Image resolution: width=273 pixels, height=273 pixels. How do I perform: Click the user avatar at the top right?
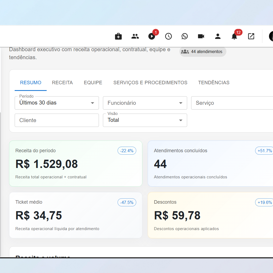pyautogui.click(x=271, y=36)
